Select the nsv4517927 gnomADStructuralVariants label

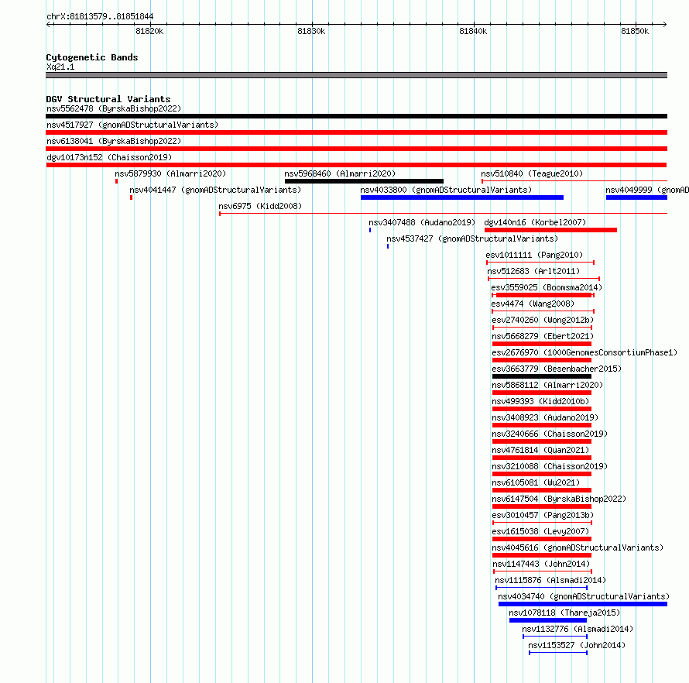pyautogui.click(x=132, y=125)
